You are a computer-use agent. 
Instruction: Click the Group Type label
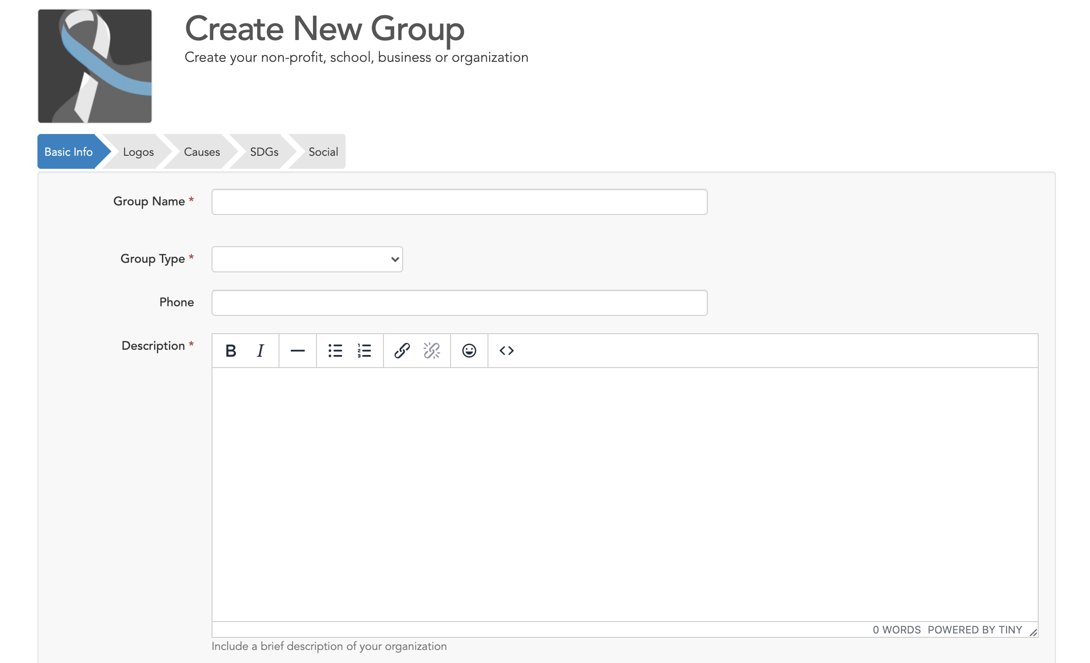(153, 258)
